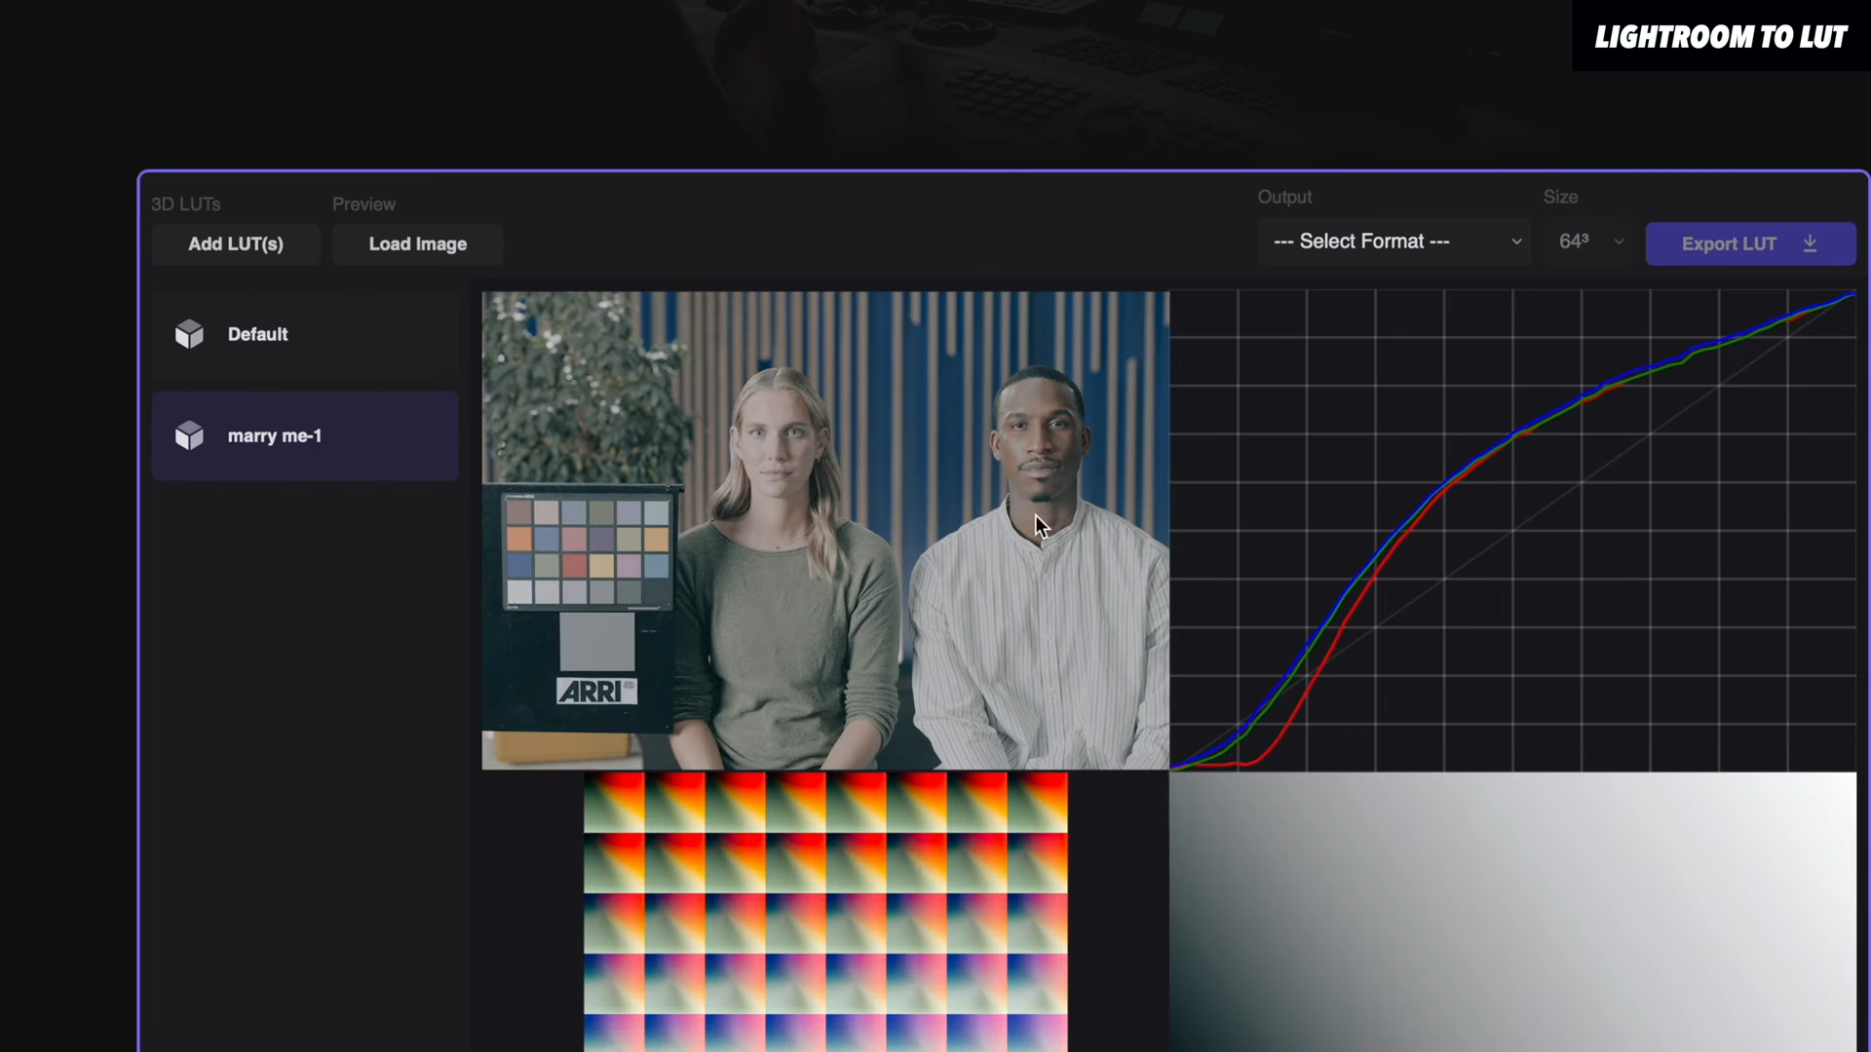
Task: Click the Size section label
Action: [1561, 197]
